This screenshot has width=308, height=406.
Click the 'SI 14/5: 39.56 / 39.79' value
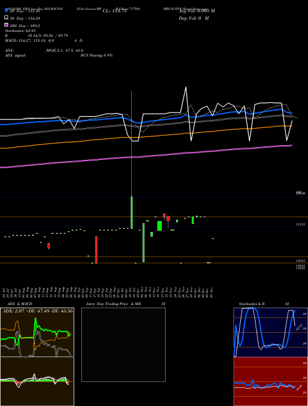point(48,36)
